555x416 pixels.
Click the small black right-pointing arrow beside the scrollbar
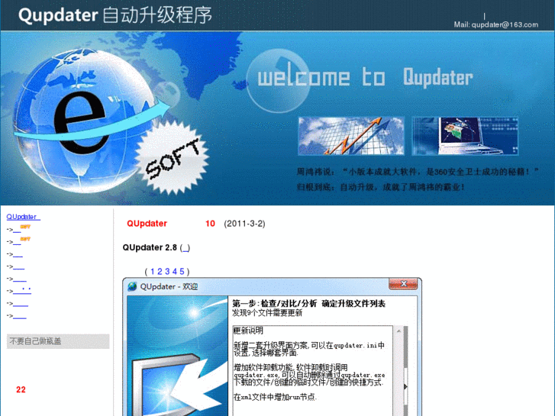405,387
